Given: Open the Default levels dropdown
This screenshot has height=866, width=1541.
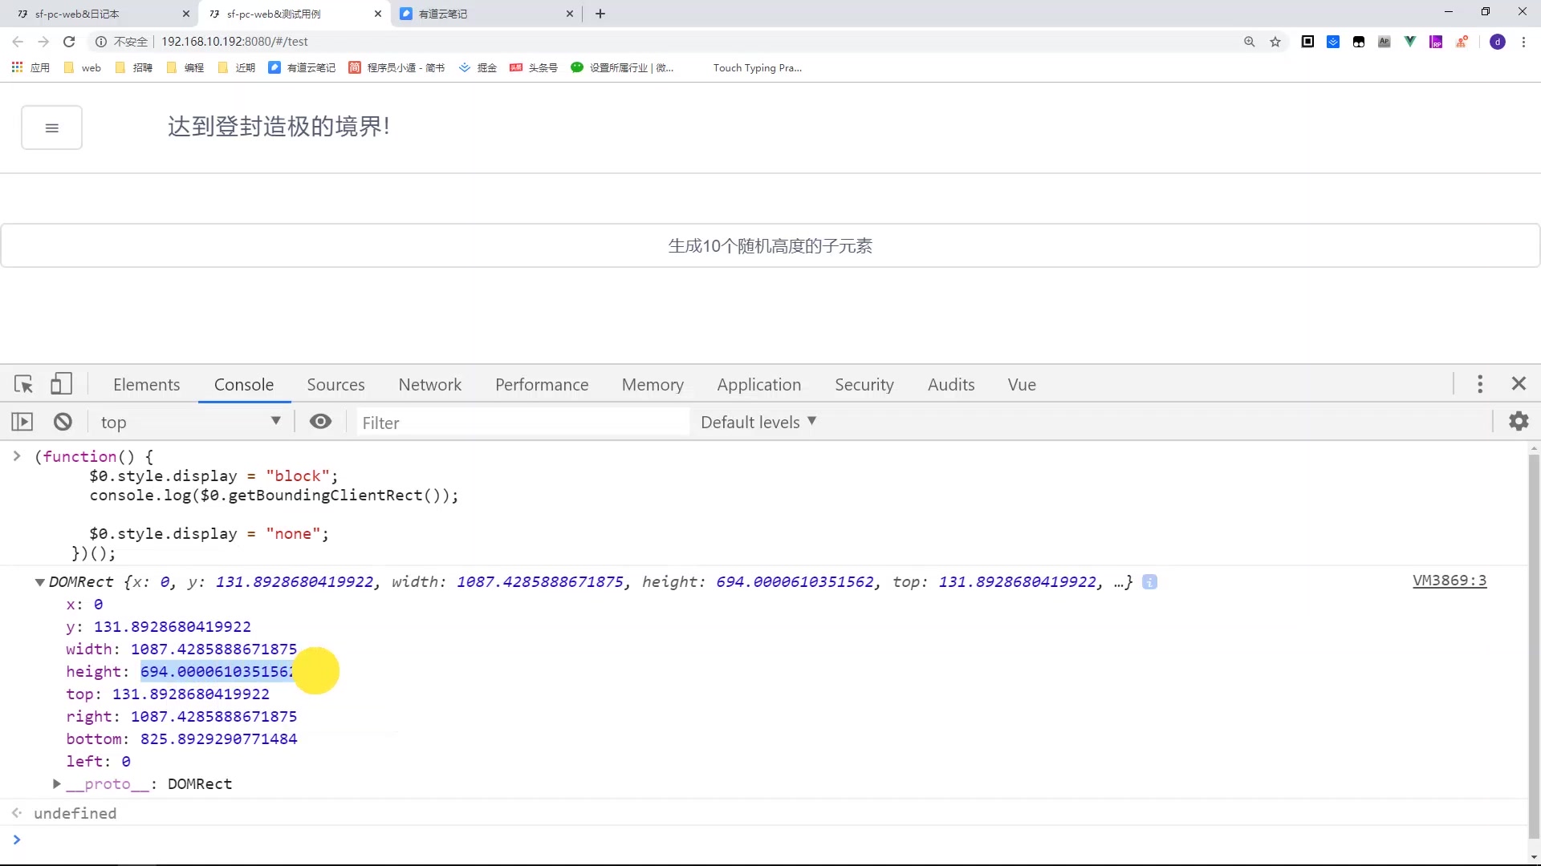Looking at the screenshot, I should [x=758, y=421].
